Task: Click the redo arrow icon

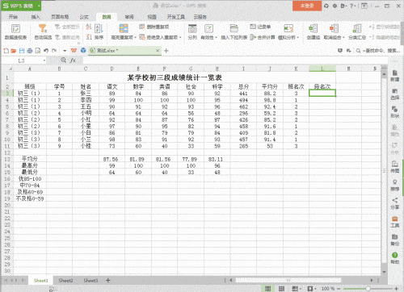Action: (54, 51)
